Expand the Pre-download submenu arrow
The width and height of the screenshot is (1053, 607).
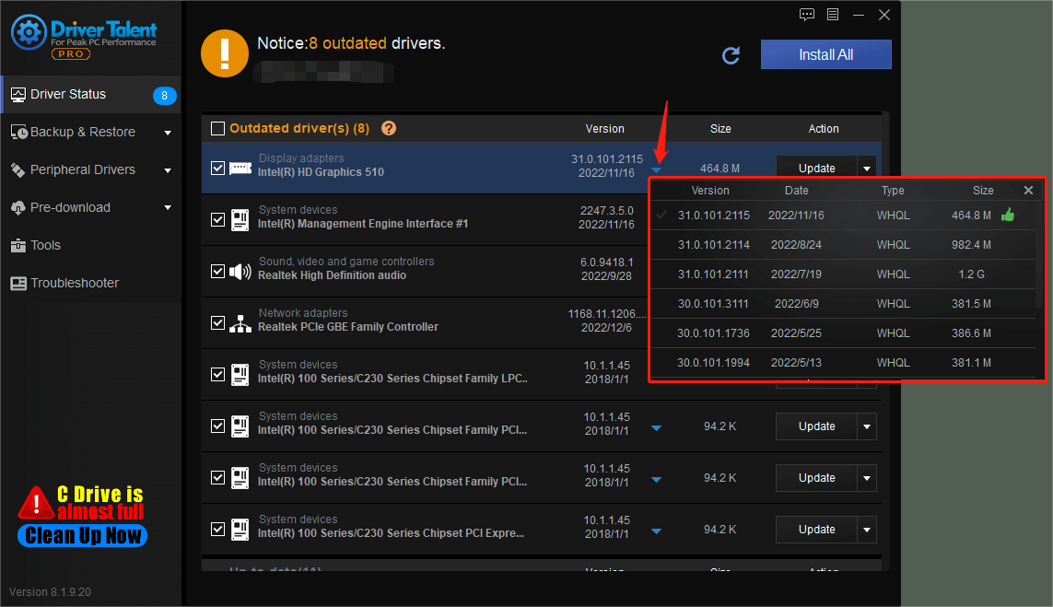click(x=168, y=208)
